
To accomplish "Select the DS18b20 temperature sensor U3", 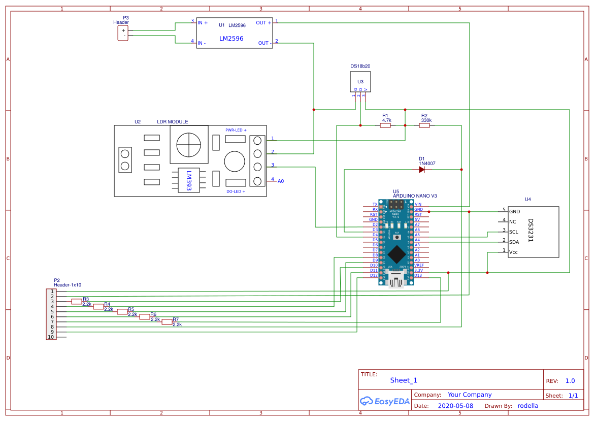I will click(360, 81).
